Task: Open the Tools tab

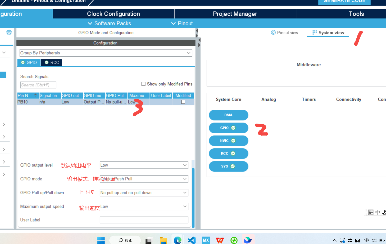Action: [356, 14]
